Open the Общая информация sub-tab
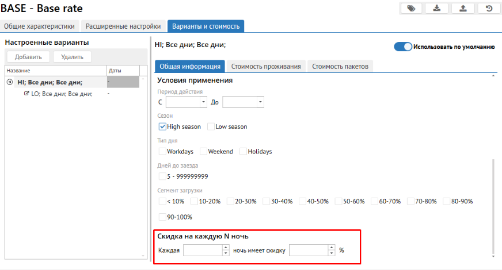Screen dimensions: 502x270 [x=190, y=67]
